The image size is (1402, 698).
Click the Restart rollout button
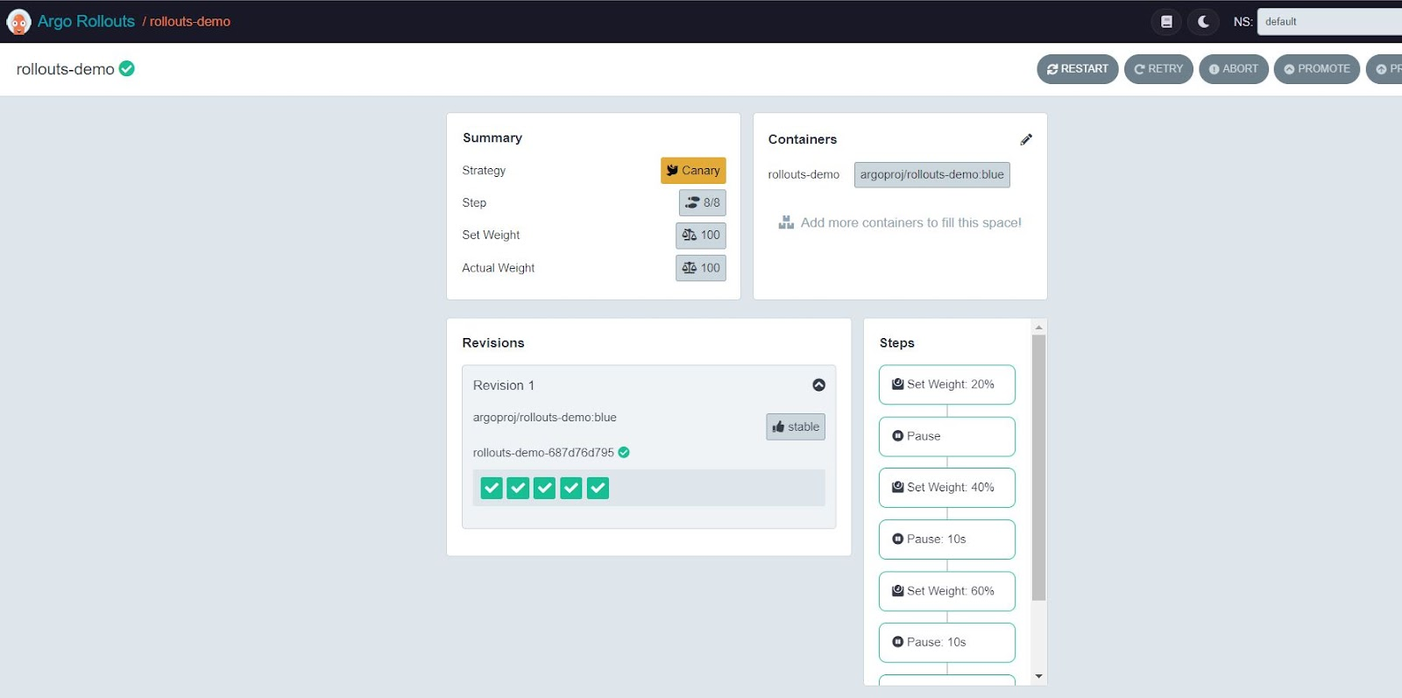point(1078,69)
